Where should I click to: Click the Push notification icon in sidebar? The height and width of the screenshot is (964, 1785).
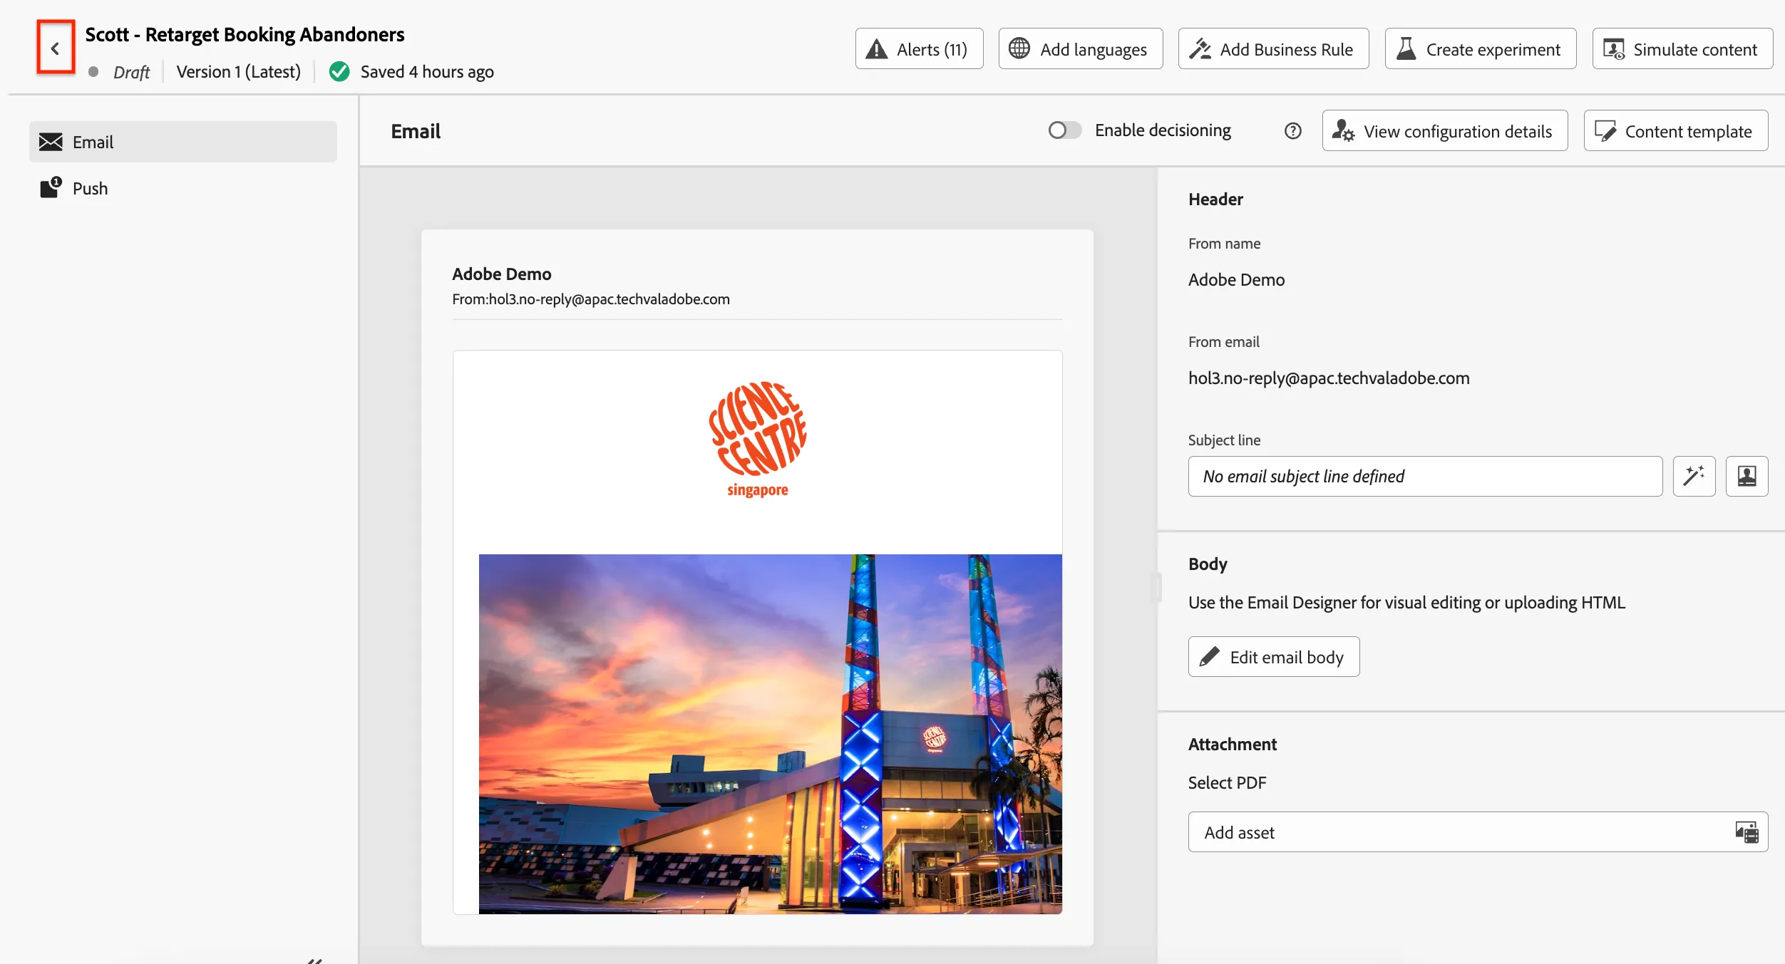51,187
